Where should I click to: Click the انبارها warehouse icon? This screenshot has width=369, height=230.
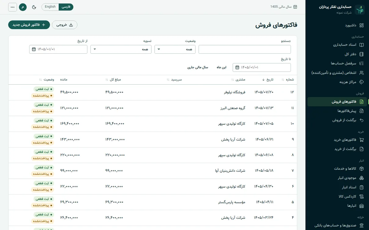[361, 206]
